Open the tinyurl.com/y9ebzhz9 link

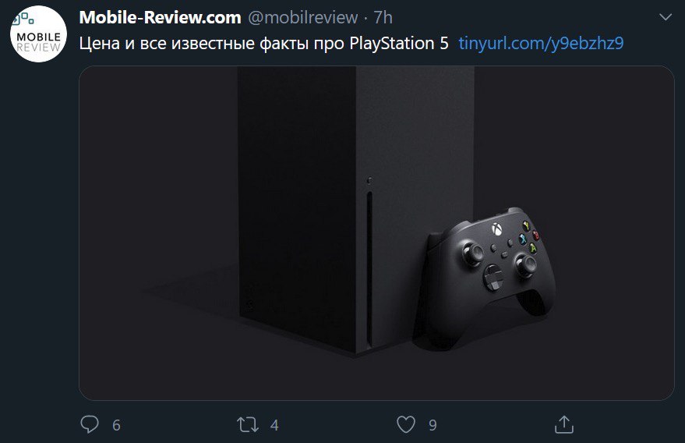541,43
